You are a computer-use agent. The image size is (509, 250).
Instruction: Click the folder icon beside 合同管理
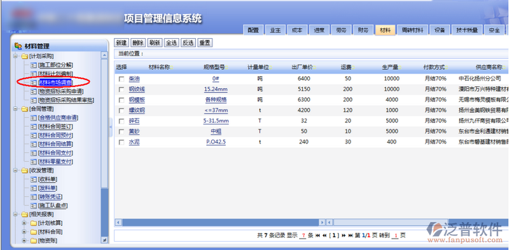click(x=24, y=109)
